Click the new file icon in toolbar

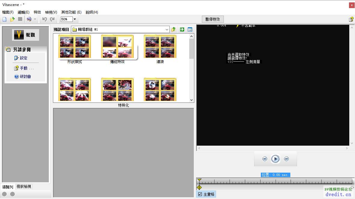coord(5,19)
